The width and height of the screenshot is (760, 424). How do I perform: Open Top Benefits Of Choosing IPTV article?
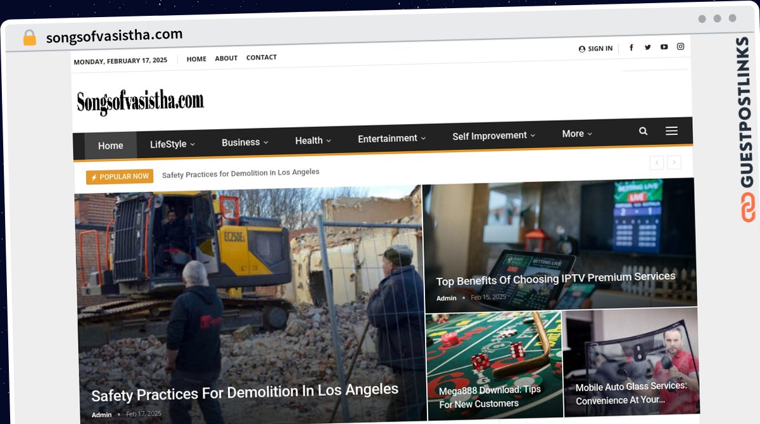tap(555, 278)
